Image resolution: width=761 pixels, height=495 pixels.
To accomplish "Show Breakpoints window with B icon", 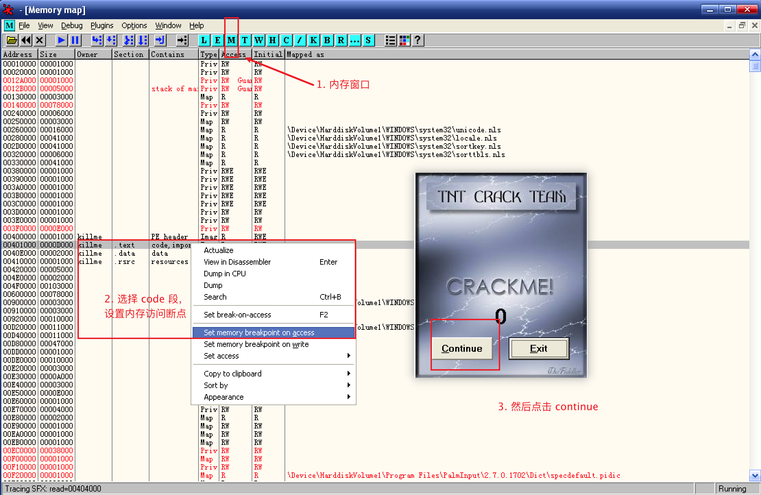I will tap(327, 40).
